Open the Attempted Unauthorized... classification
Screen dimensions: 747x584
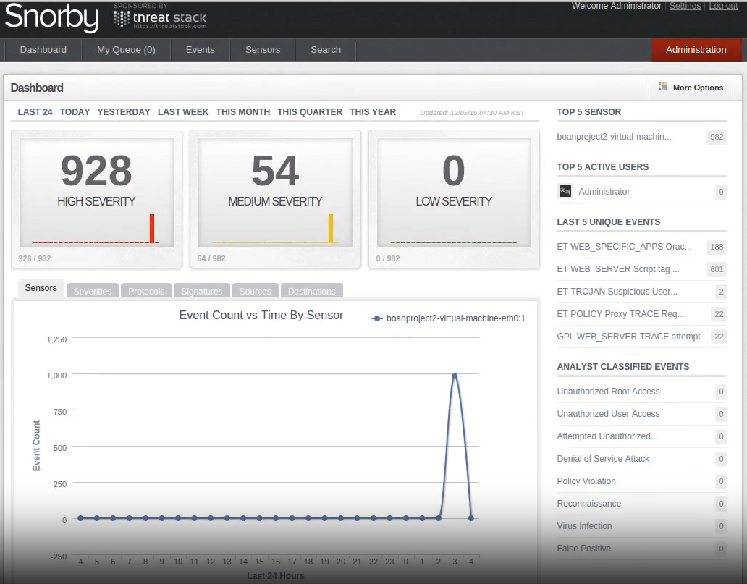tap(607, 436)
